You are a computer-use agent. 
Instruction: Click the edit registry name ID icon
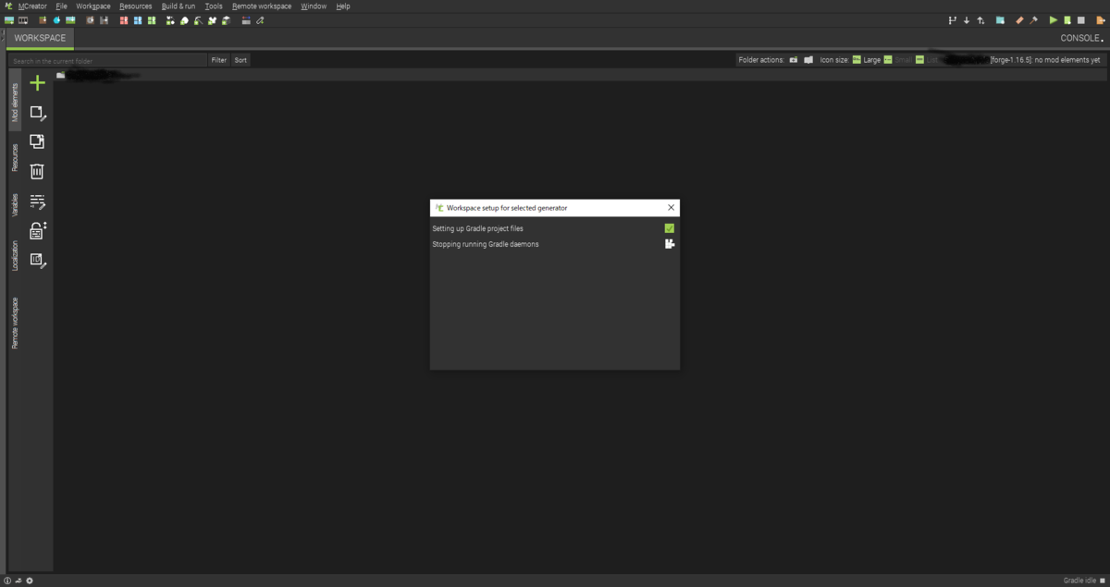[x=37, y=261]
